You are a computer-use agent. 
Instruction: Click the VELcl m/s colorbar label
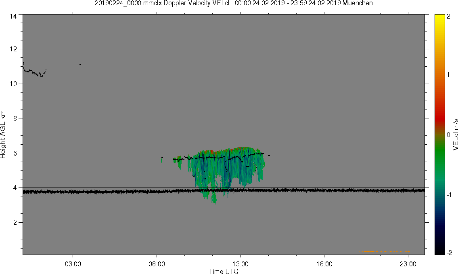pos(455,135)
